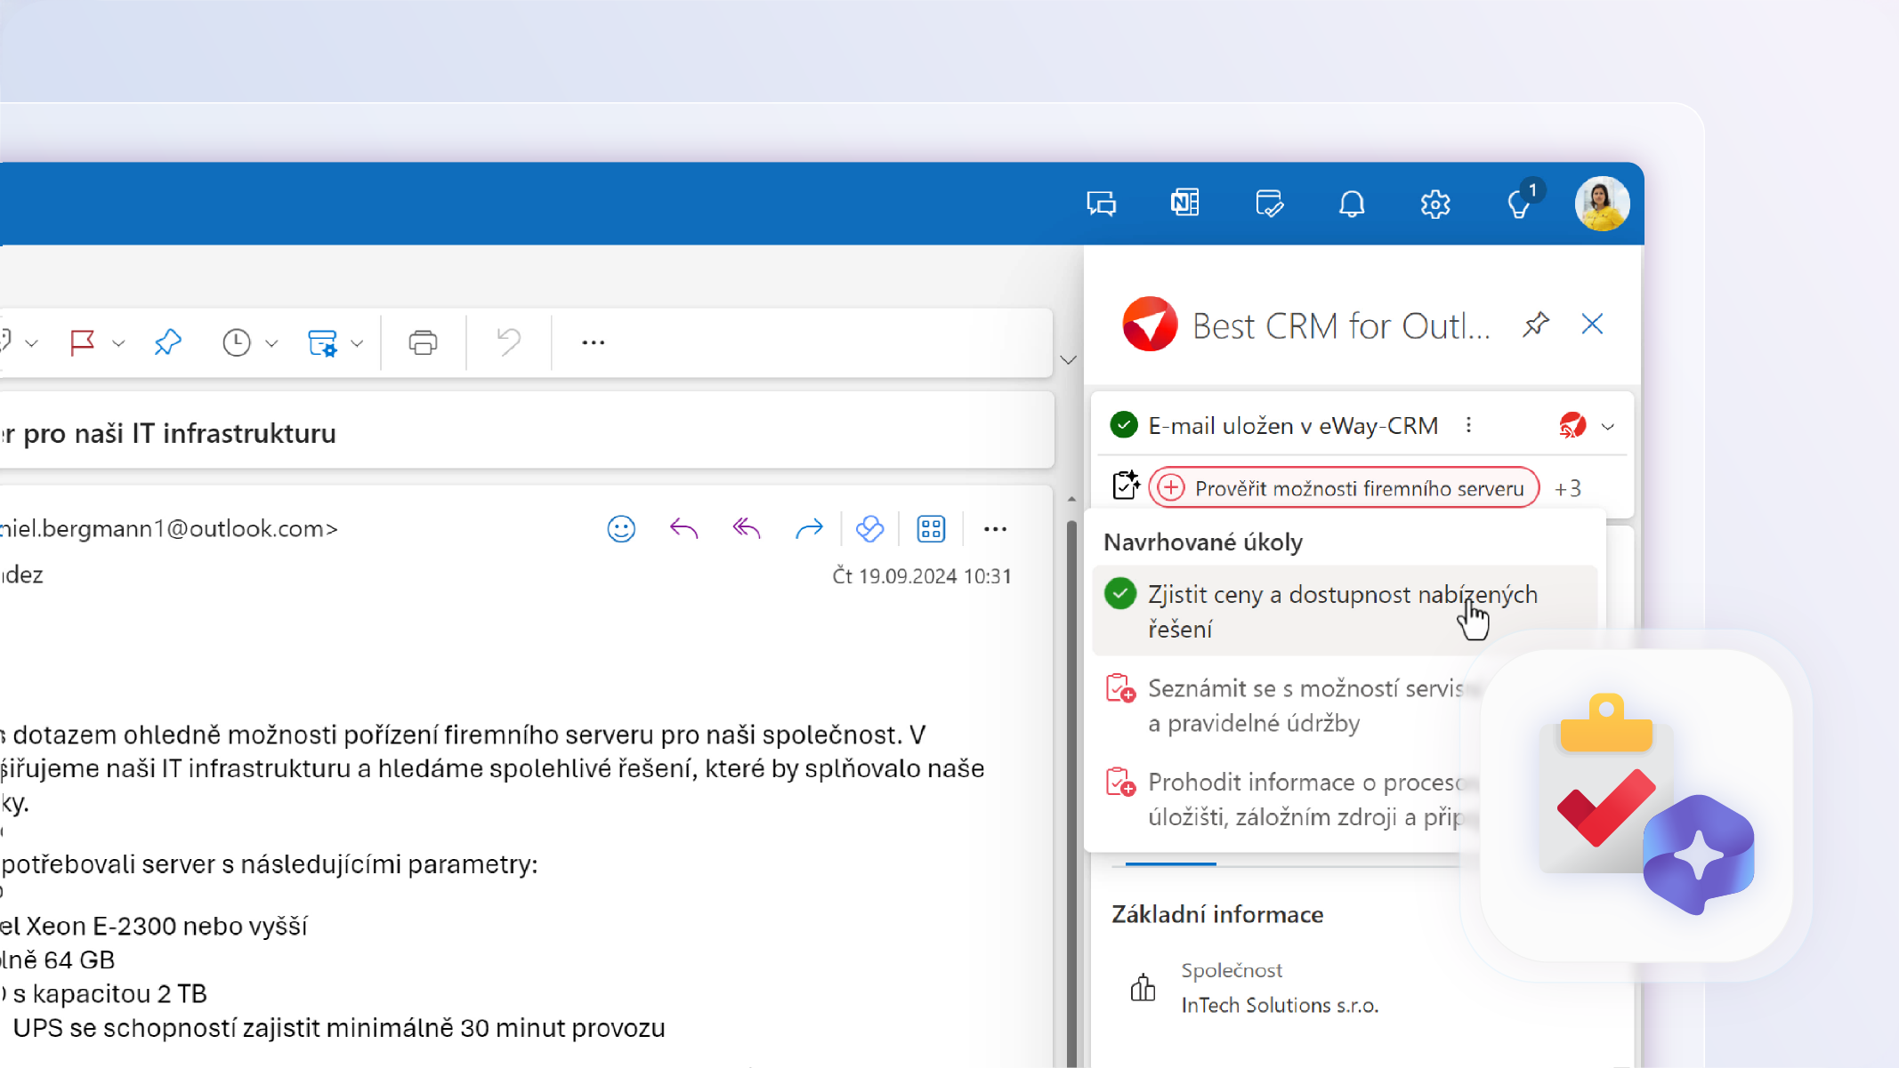Viewport: 1899px width, 1068px height.
Task: Show the +3 more suggested tasks
Action: pos(1567,489)
